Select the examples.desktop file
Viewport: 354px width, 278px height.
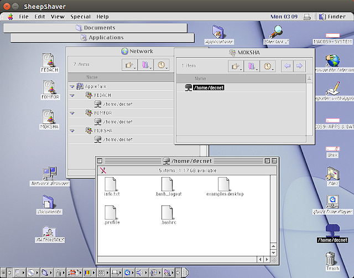(225, 187)
